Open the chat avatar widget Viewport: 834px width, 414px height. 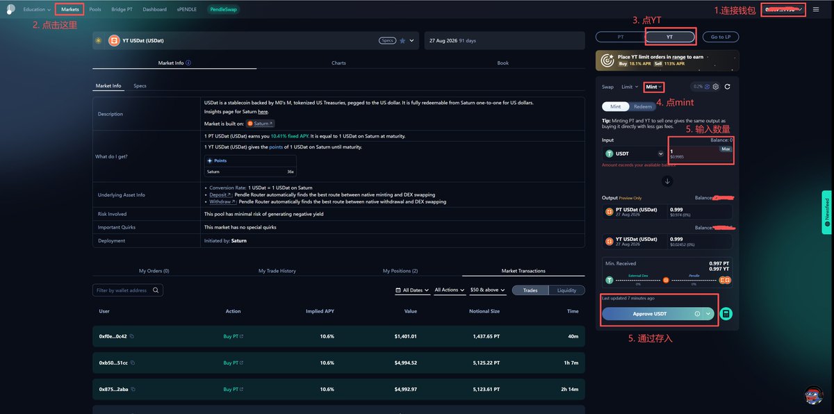[x=813, y=394]
